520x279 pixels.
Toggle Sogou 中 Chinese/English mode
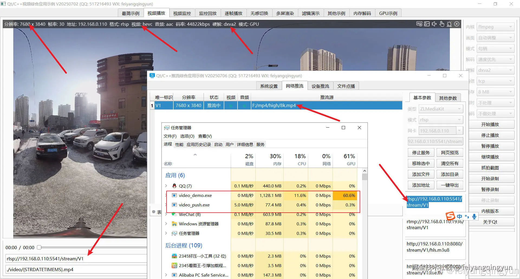[x=459, y=216]
